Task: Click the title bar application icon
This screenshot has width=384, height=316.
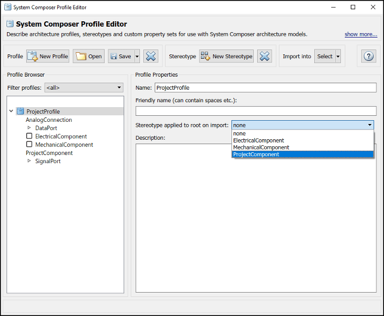Action: (x=8, y=7)
